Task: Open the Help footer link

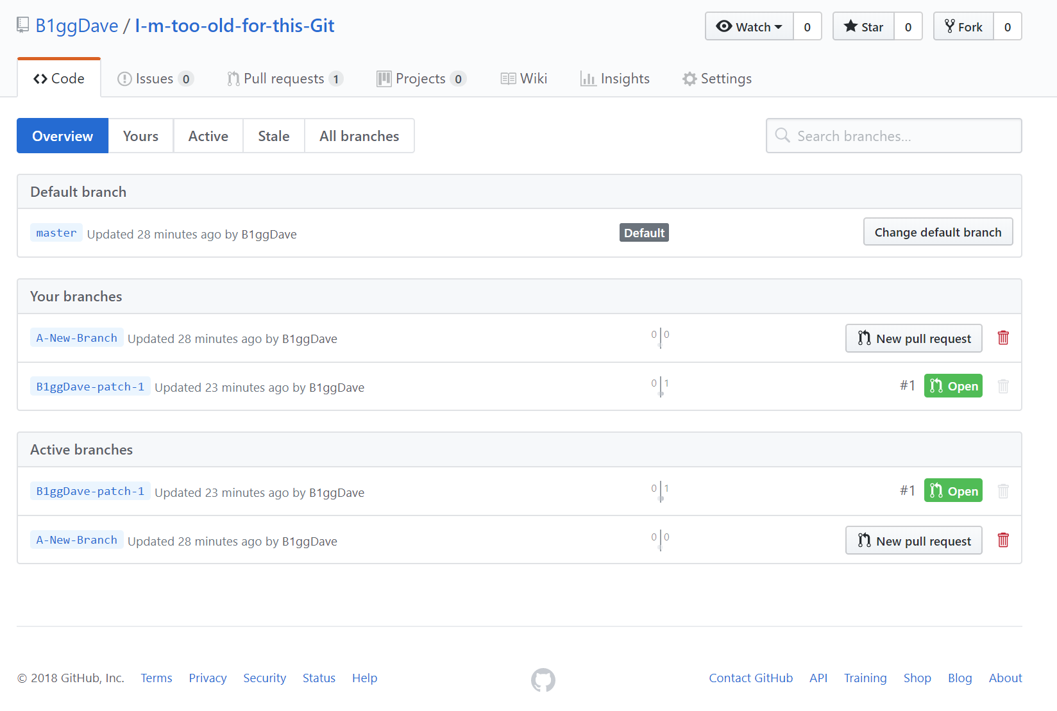Action: click(364, 678)
